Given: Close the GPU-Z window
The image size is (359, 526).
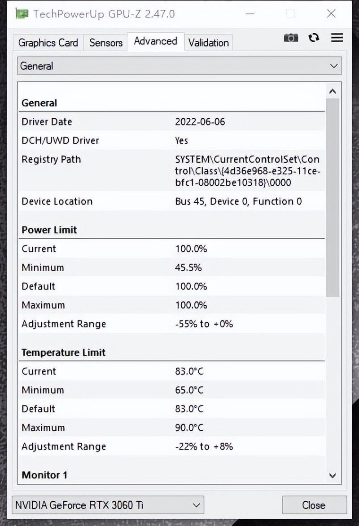Looking at the screenshot, I should 331,13.
